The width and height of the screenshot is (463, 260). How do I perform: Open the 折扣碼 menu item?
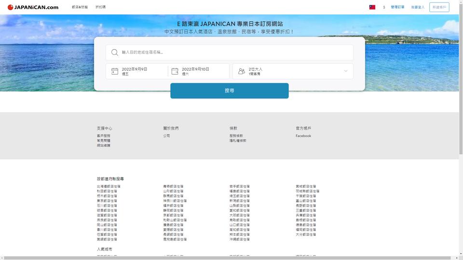point(100,7)
